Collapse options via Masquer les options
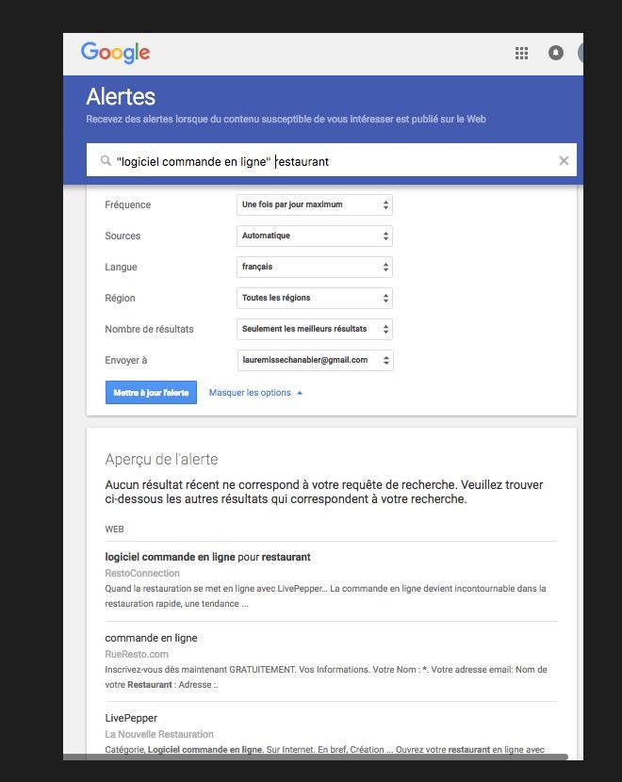 click(255, 393)
